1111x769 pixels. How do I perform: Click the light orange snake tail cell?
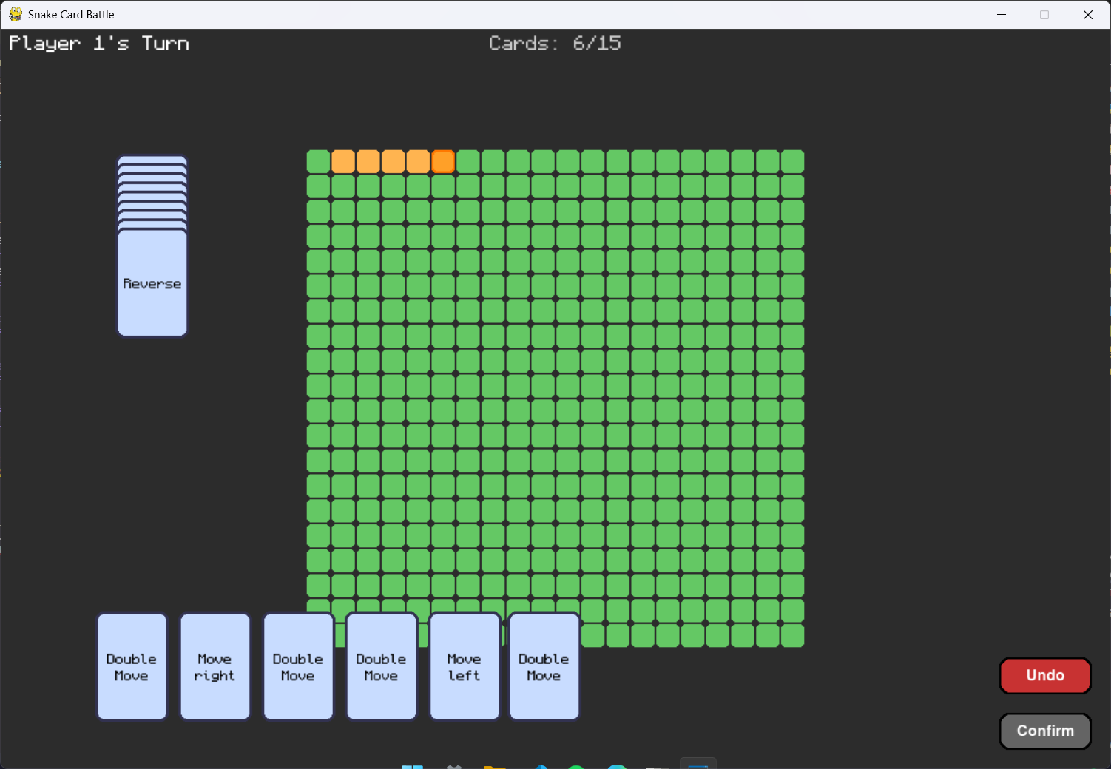coord(343,161)
